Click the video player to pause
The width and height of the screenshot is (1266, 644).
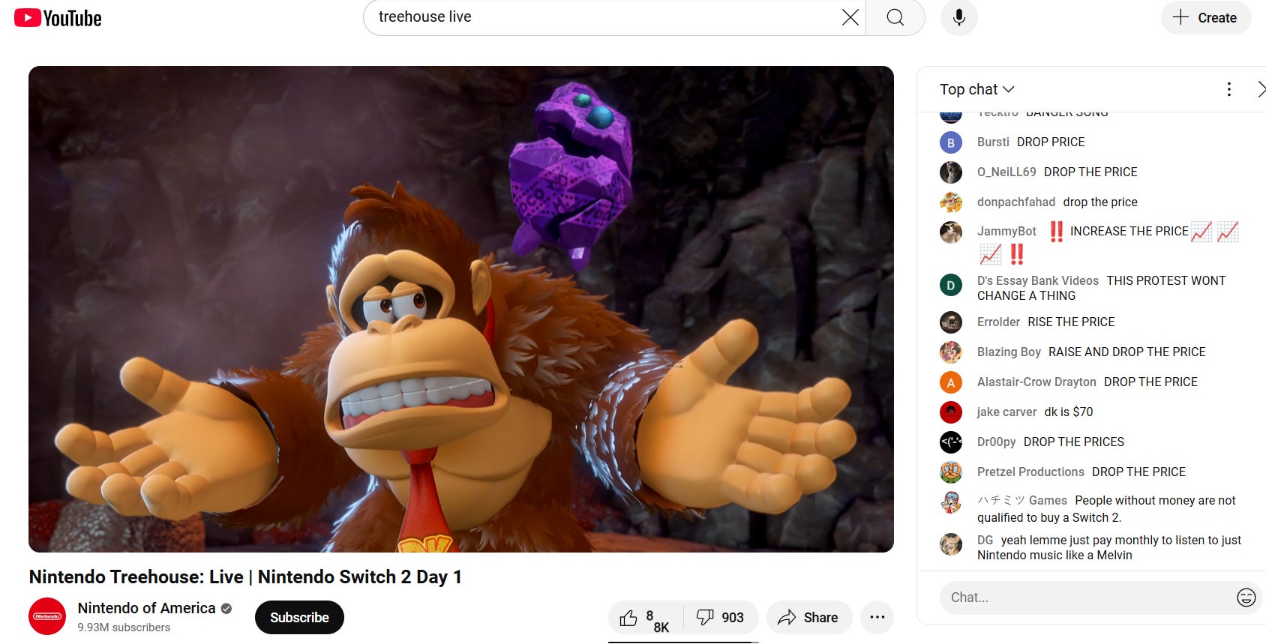click(461, 309)
